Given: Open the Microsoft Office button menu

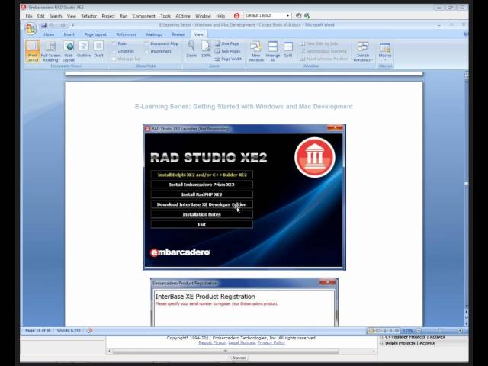Looking at the screenshot, I should [30, 29].
